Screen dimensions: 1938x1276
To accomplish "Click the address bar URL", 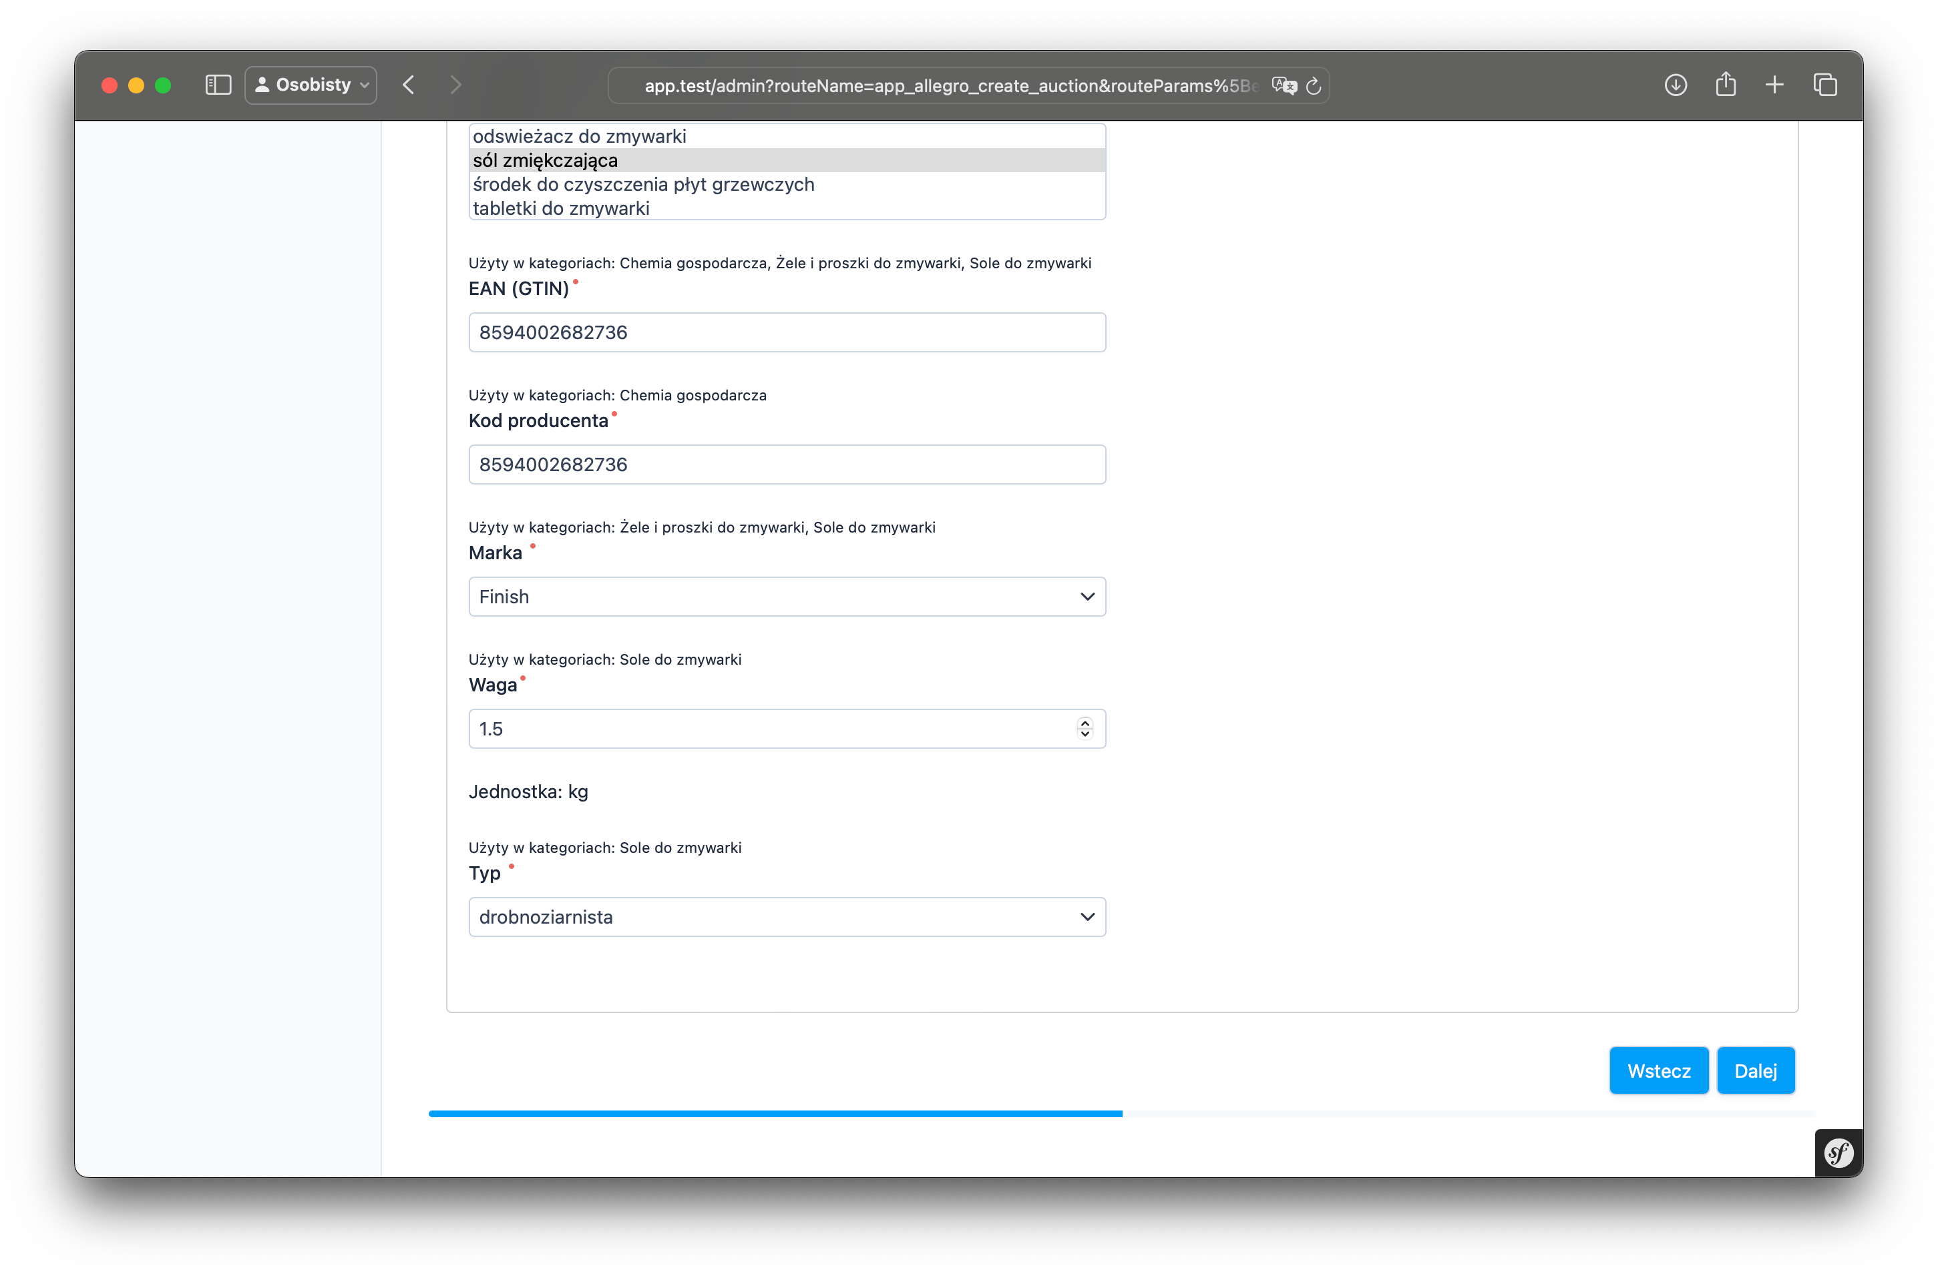I will coord(951,85).
